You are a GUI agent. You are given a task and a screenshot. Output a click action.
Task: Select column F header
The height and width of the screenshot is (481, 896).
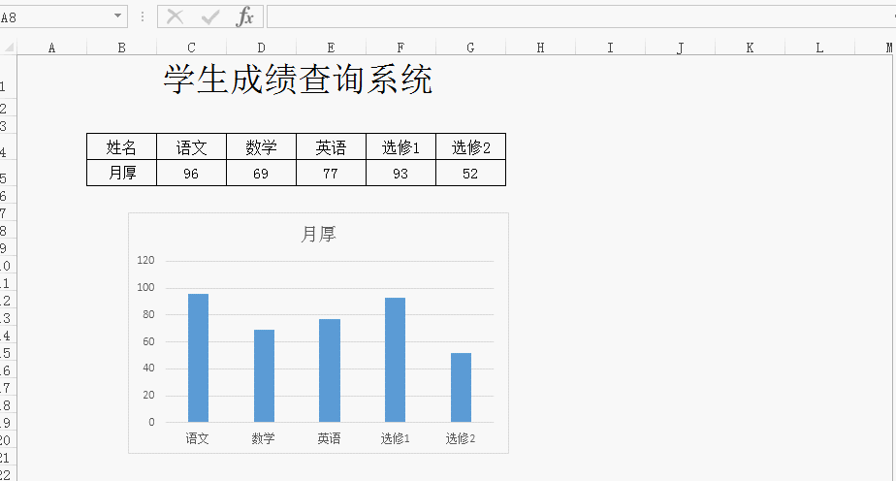tap(400, 48)
